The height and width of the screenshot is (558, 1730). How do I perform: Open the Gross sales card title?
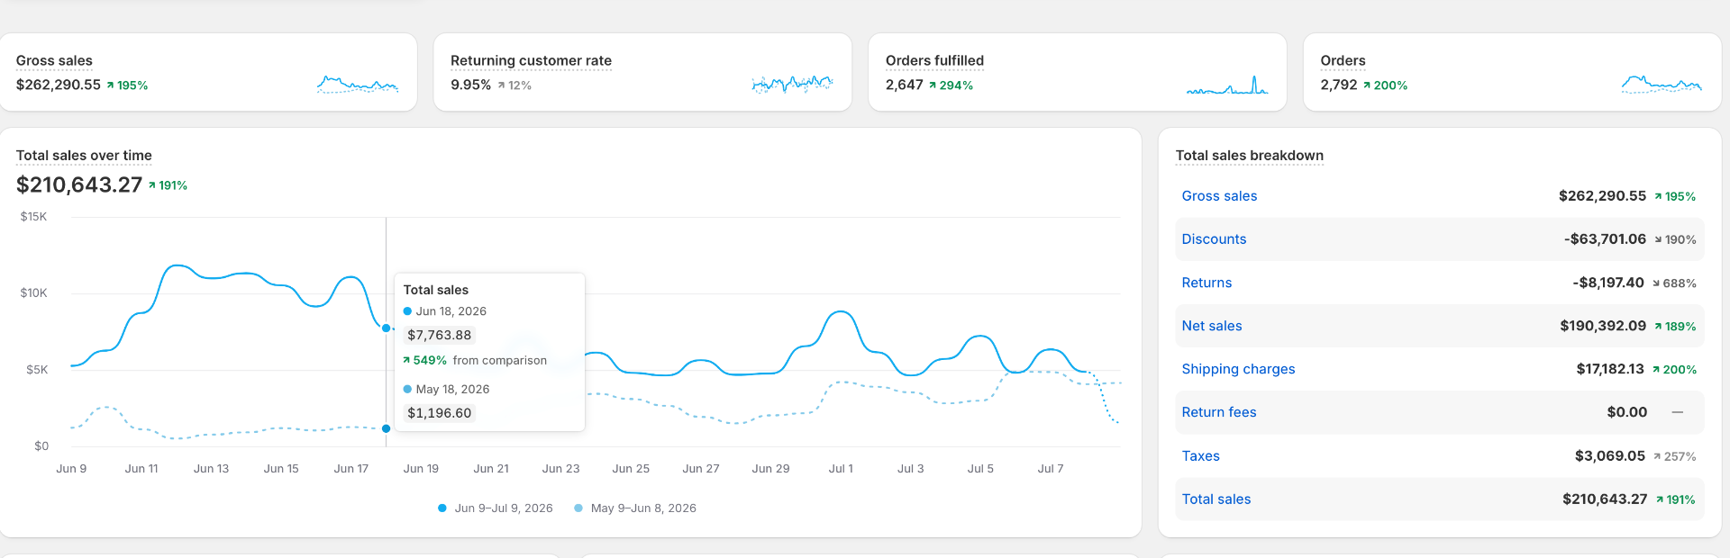(x=54, y=60)
